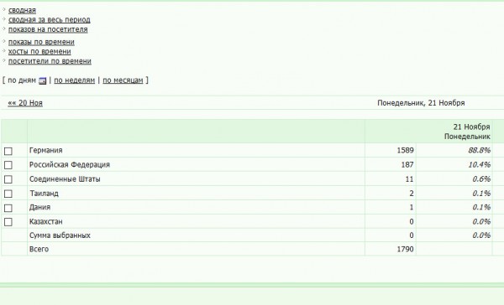Enable the Таиланд checkbox

coord(8,194)
